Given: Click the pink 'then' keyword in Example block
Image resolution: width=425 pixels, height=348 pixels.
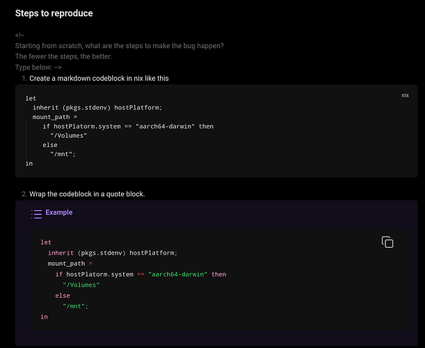Looking at the screenshot, I should pos(218,274).
